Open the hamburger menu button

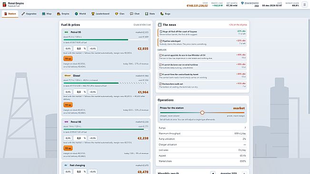pyautogui.click(x=304, y=4)
